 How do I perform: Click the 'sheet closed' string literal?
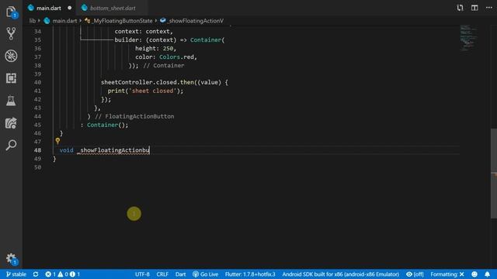(x=153, y=91)
